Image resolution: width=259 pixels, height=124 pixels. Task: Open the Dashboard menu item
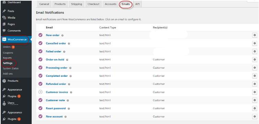[x=14, y=2]
